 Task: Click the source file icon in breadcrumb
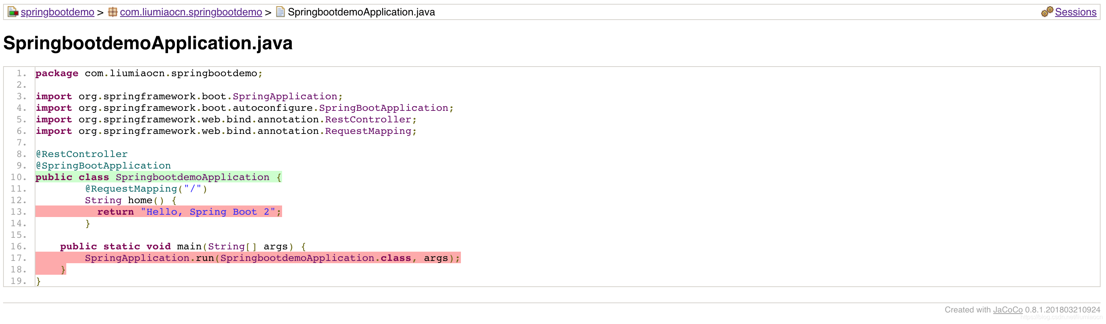[x=281, y=12]
